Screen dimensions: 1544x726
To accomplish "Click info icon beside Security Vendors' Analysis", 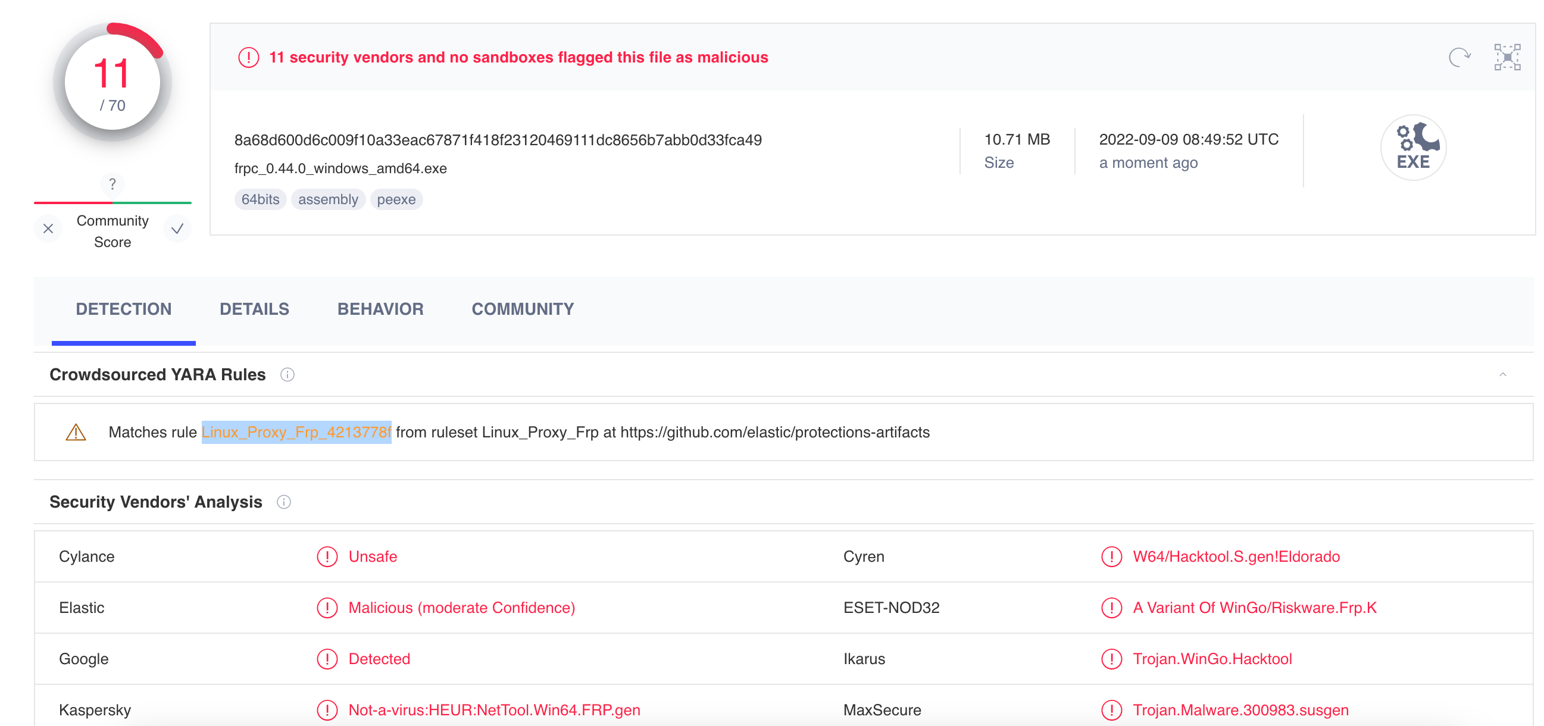I will click(x=283, y=502).
